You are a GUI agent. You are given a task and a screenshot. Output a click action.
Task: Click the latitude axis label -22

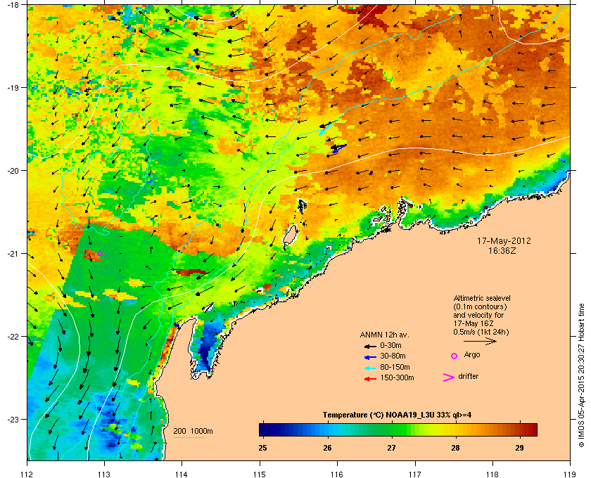click(x=13, y=337)
